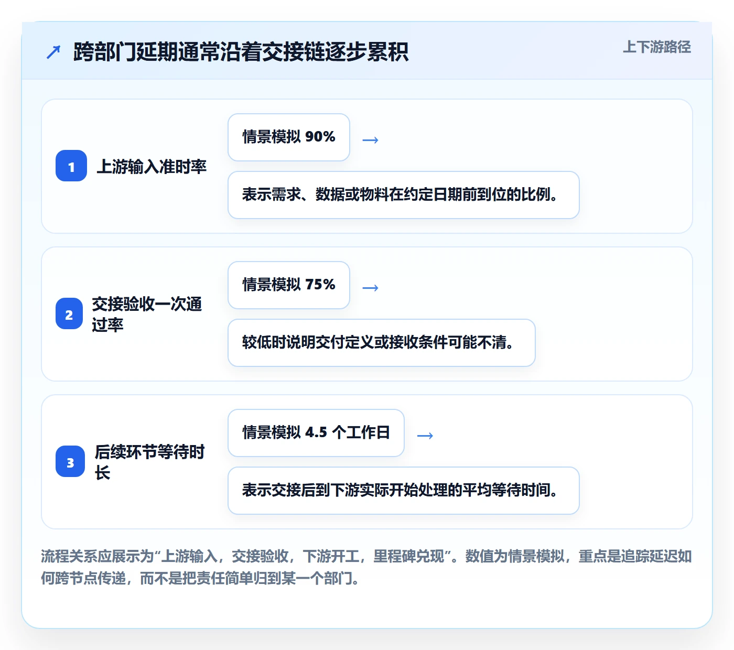Click the diagonal arrow icon beside the title
This screenshot has width=734, height=650.
[x=53, y=52]
